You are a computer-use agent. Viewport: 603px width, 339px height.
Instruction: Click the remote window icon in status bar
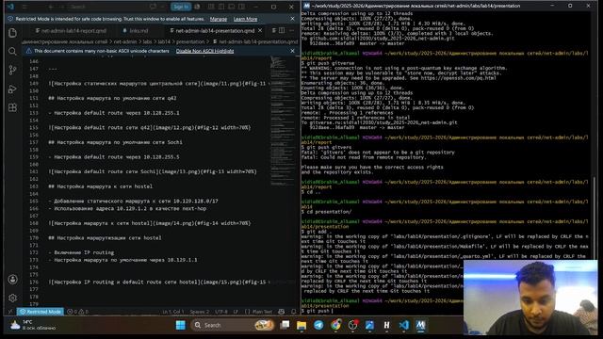(10, 312)
